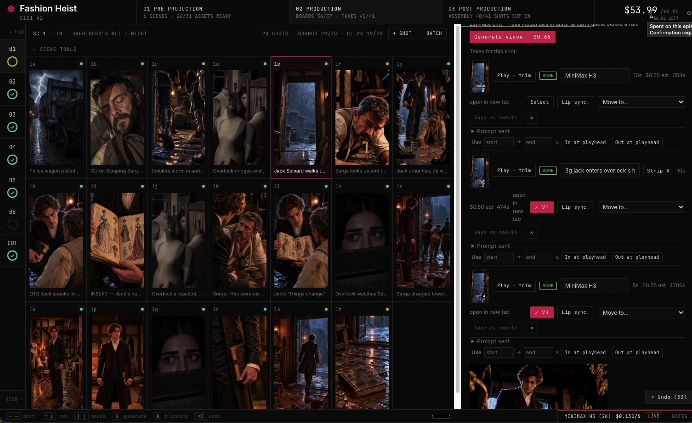Screen dimensions: 692x423
Task: Remove the 5s MiniMax H3 take with ×
Action: (x=532, y=328)
